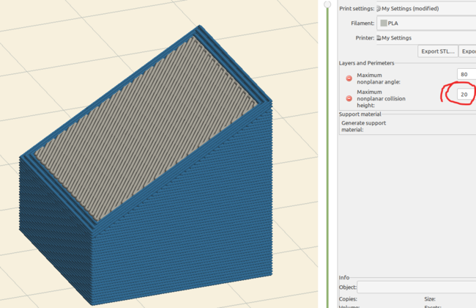Remove the Maximum nonplanar collision height override
The image size is (476, 308).
coord(349,98)
